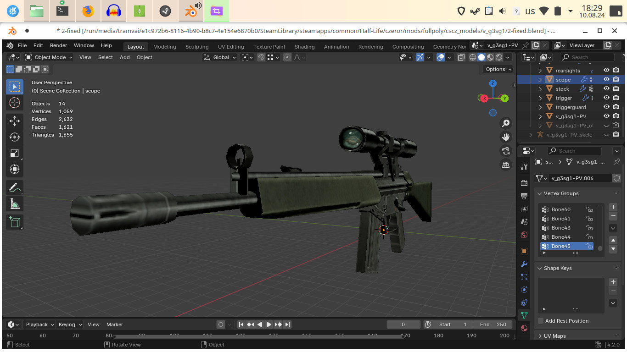
Task: Click the End frame field 250
Action: click(493, 324)
